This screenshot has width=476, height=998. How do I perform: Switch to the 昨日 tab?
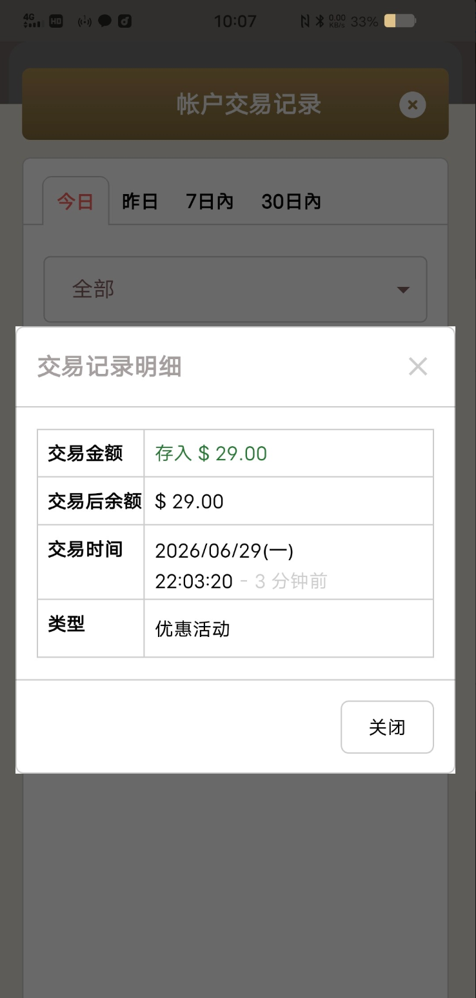[140, 202]
